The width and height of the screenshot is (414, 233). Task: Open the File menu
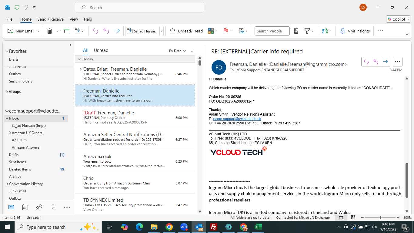(9, 19)
